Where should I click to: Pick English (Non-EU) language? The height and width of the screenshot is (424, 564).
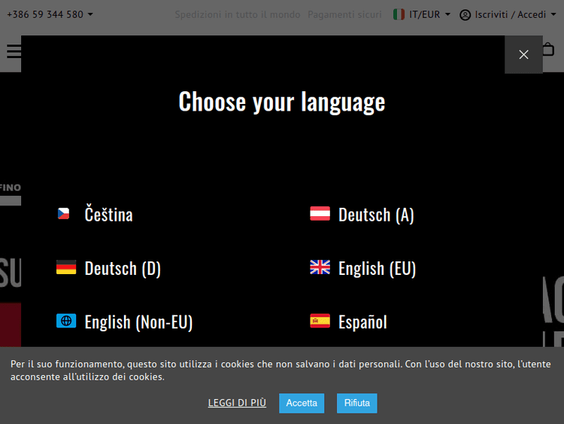[x=138, y=322]
